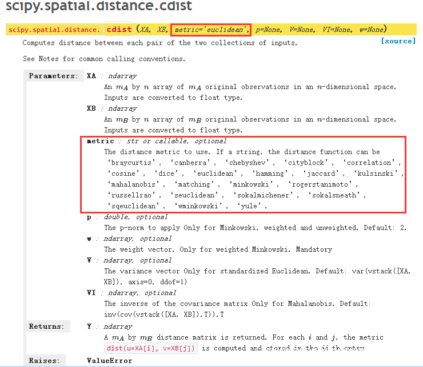The height and width of the screenshot is (367, 423).
Task: Click the 'See Notes for common calling conventions' line
Action: 104,59
